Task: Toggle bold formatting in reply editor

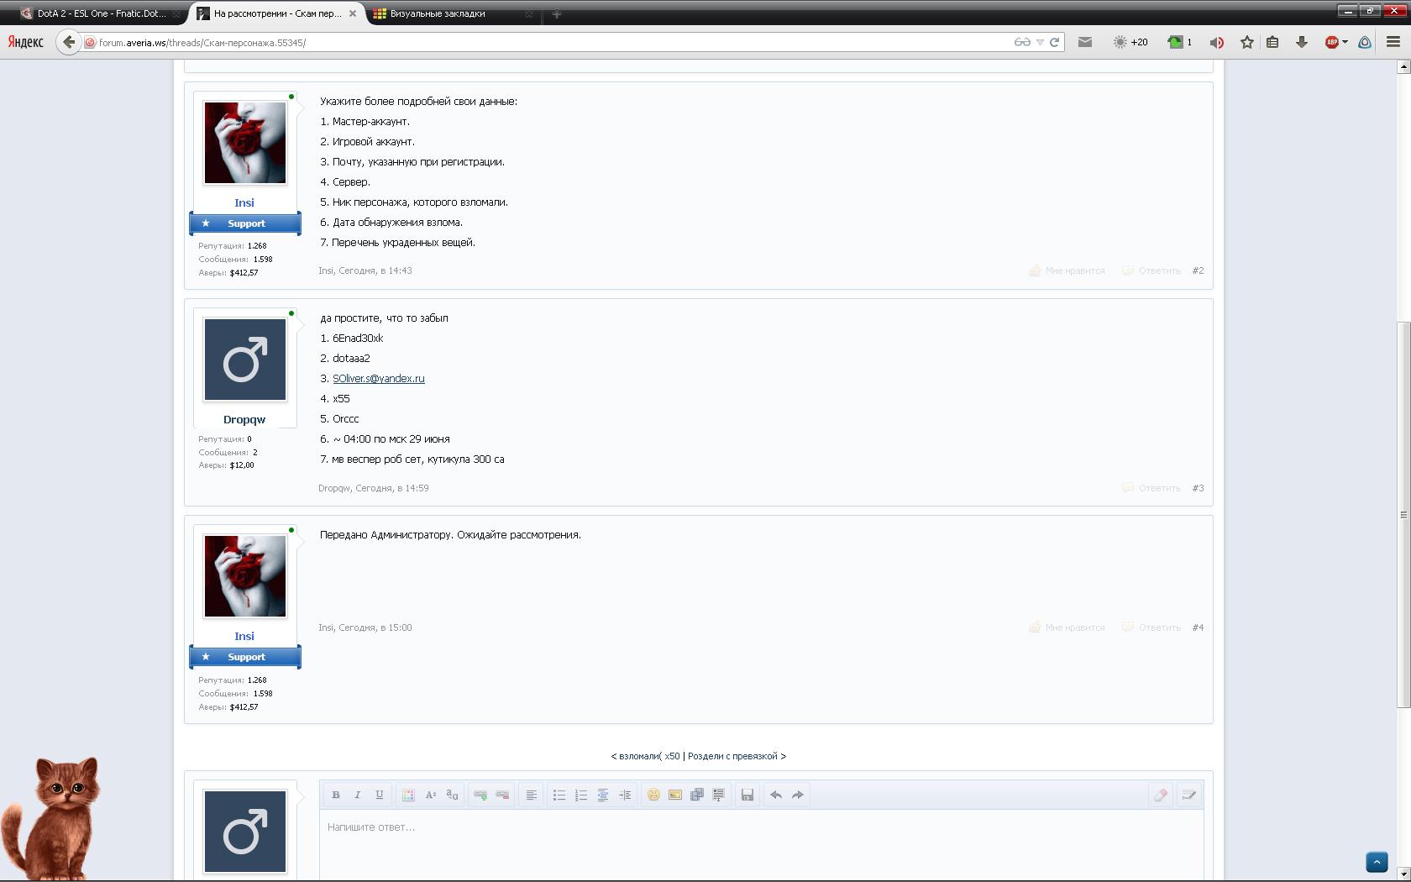Action: click(335, 795)
